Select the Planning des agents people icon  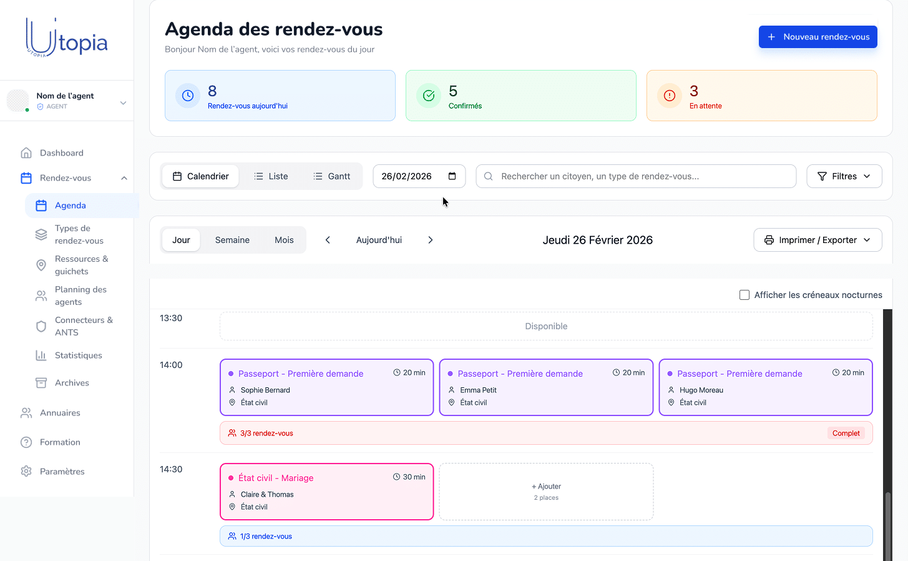(41, 295)
